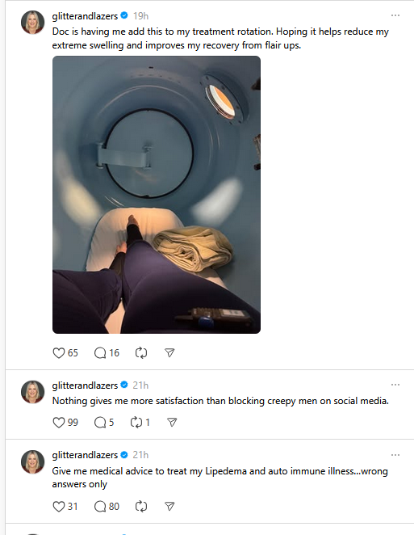Image resolution: width=414 pixels, height=535 pixels.
Task: Like the blocking creepy men post
Action: (65, 423)
